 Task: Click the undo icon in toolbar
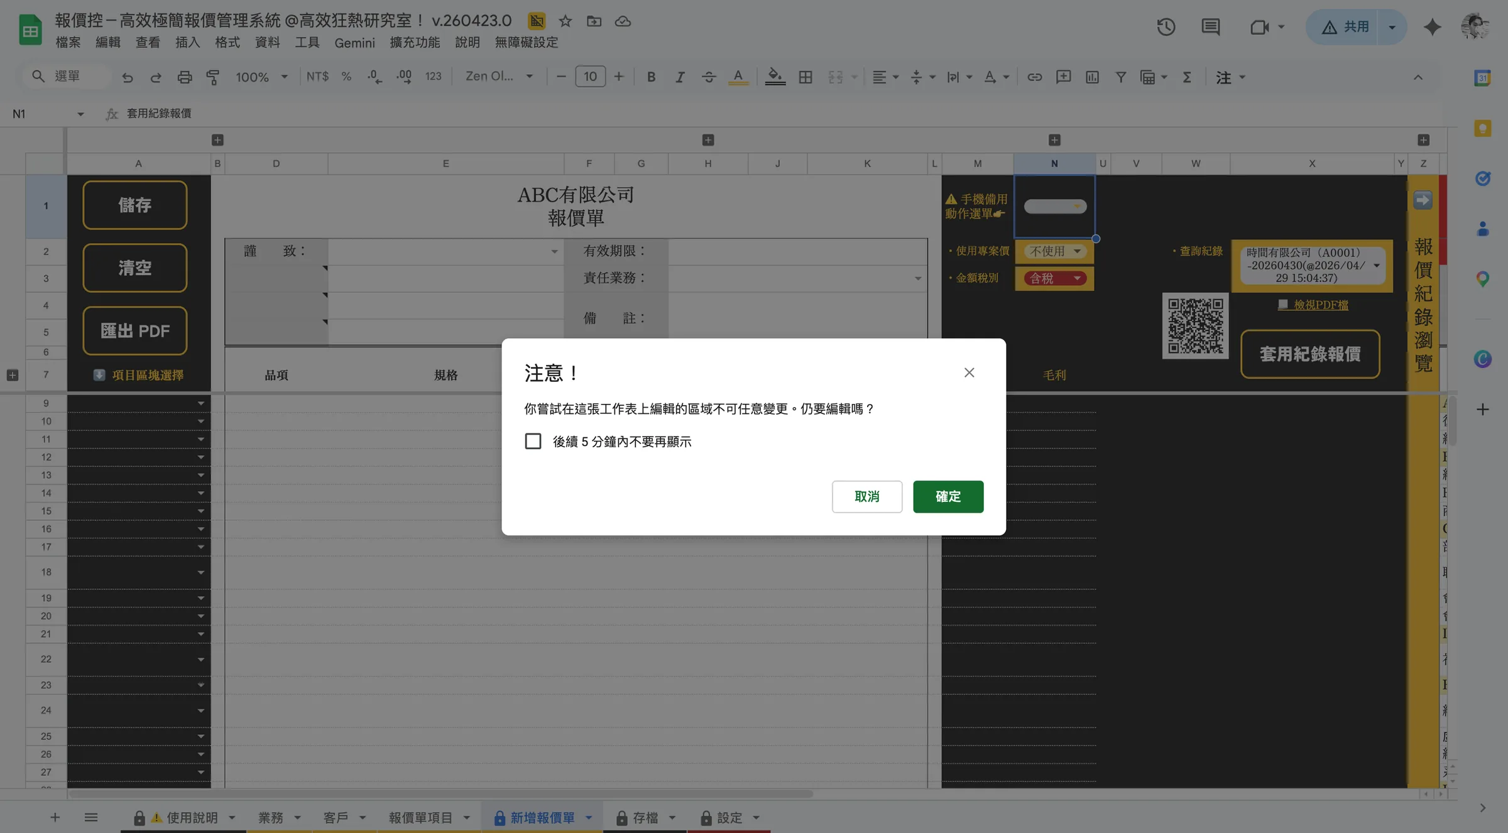pos(127,77)
